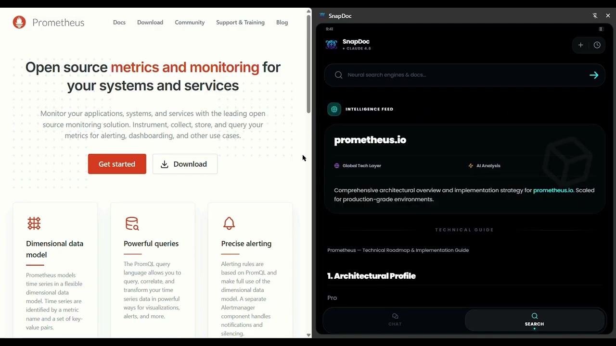The image size is (616, 346).
Task: Open Support & Training in the navigation
Action: click(240, 23)
